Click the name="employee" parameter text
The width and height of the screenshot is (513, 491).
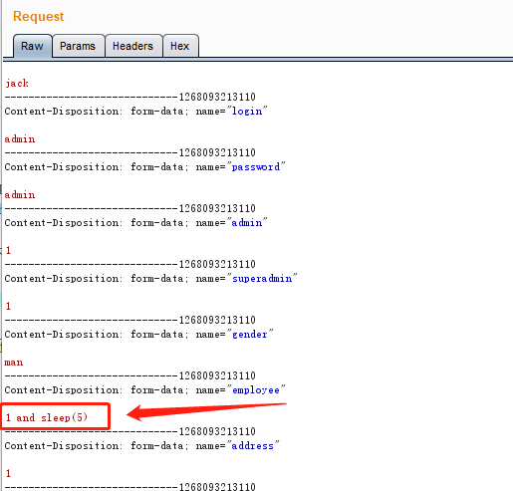(x=240, y=389)
